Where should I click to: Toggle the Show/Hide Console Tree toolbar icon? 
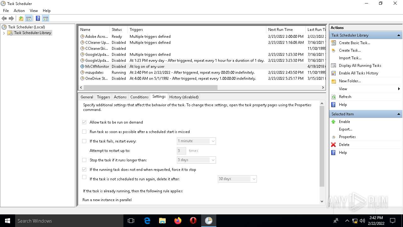(29, 19)
